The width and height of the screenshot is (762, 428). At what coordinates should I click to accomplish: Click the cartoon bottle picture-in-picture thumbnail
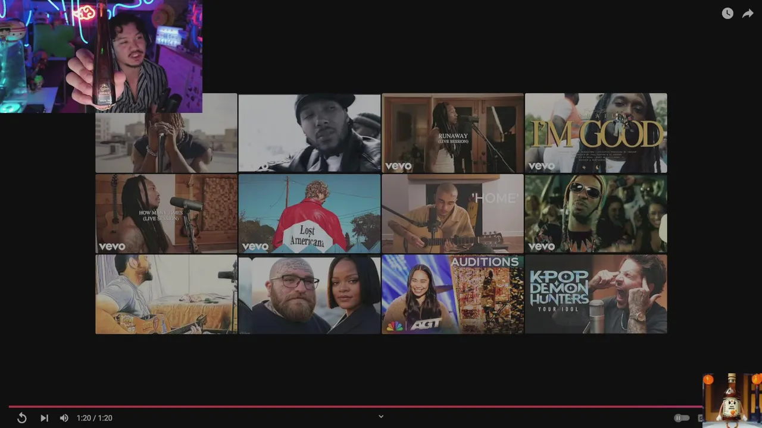coord(732,399)
